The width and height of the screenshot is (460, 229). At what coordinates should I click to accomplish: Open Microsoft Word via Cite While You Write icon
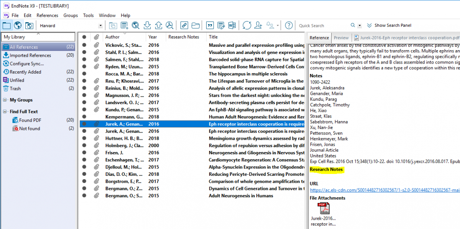point(232,25)
